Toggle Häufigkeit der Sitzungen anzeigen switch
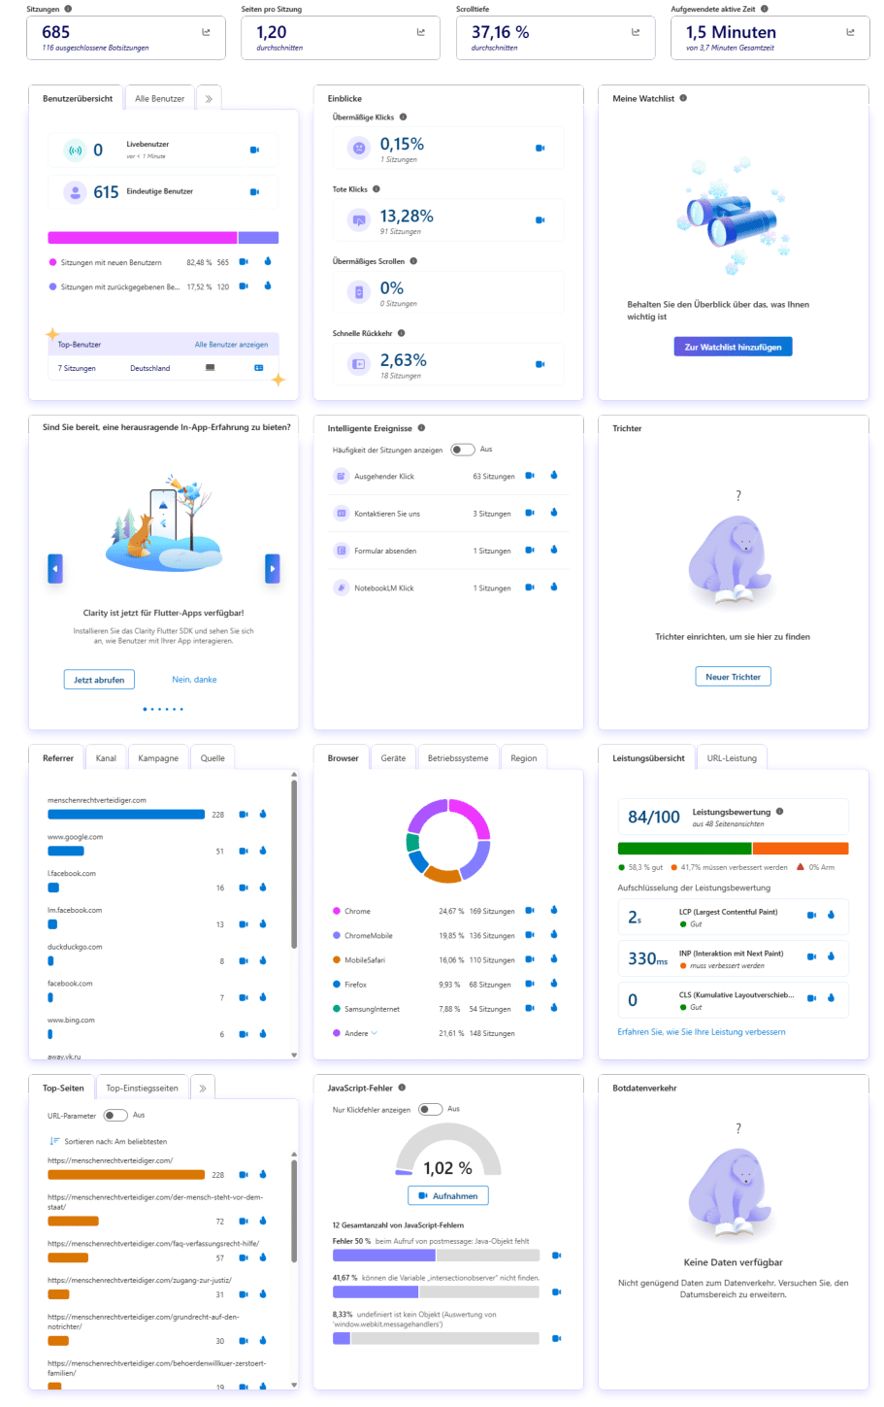 coord(463,450)
